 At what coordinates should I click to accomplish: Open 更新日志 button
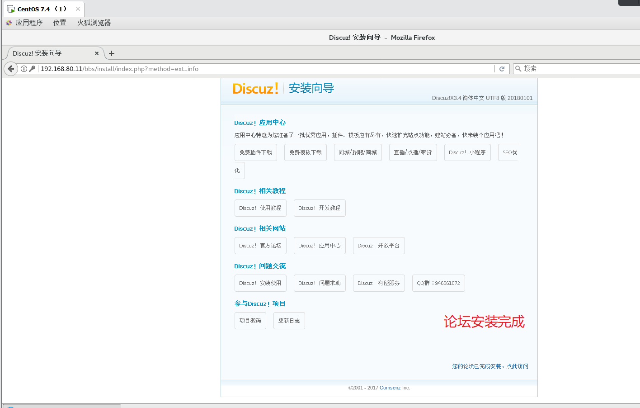click(289, 321)
